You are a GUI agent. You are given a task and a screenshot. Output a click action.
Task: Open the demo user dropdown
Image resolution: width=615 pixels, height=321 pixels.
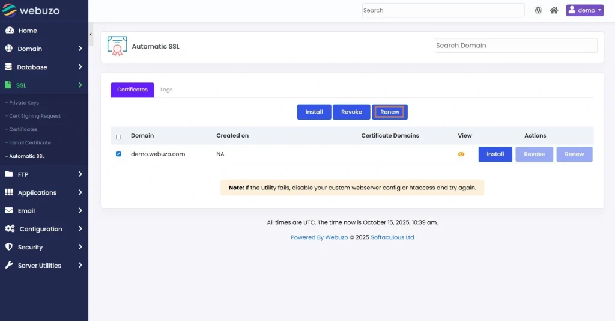pos(584,11)
